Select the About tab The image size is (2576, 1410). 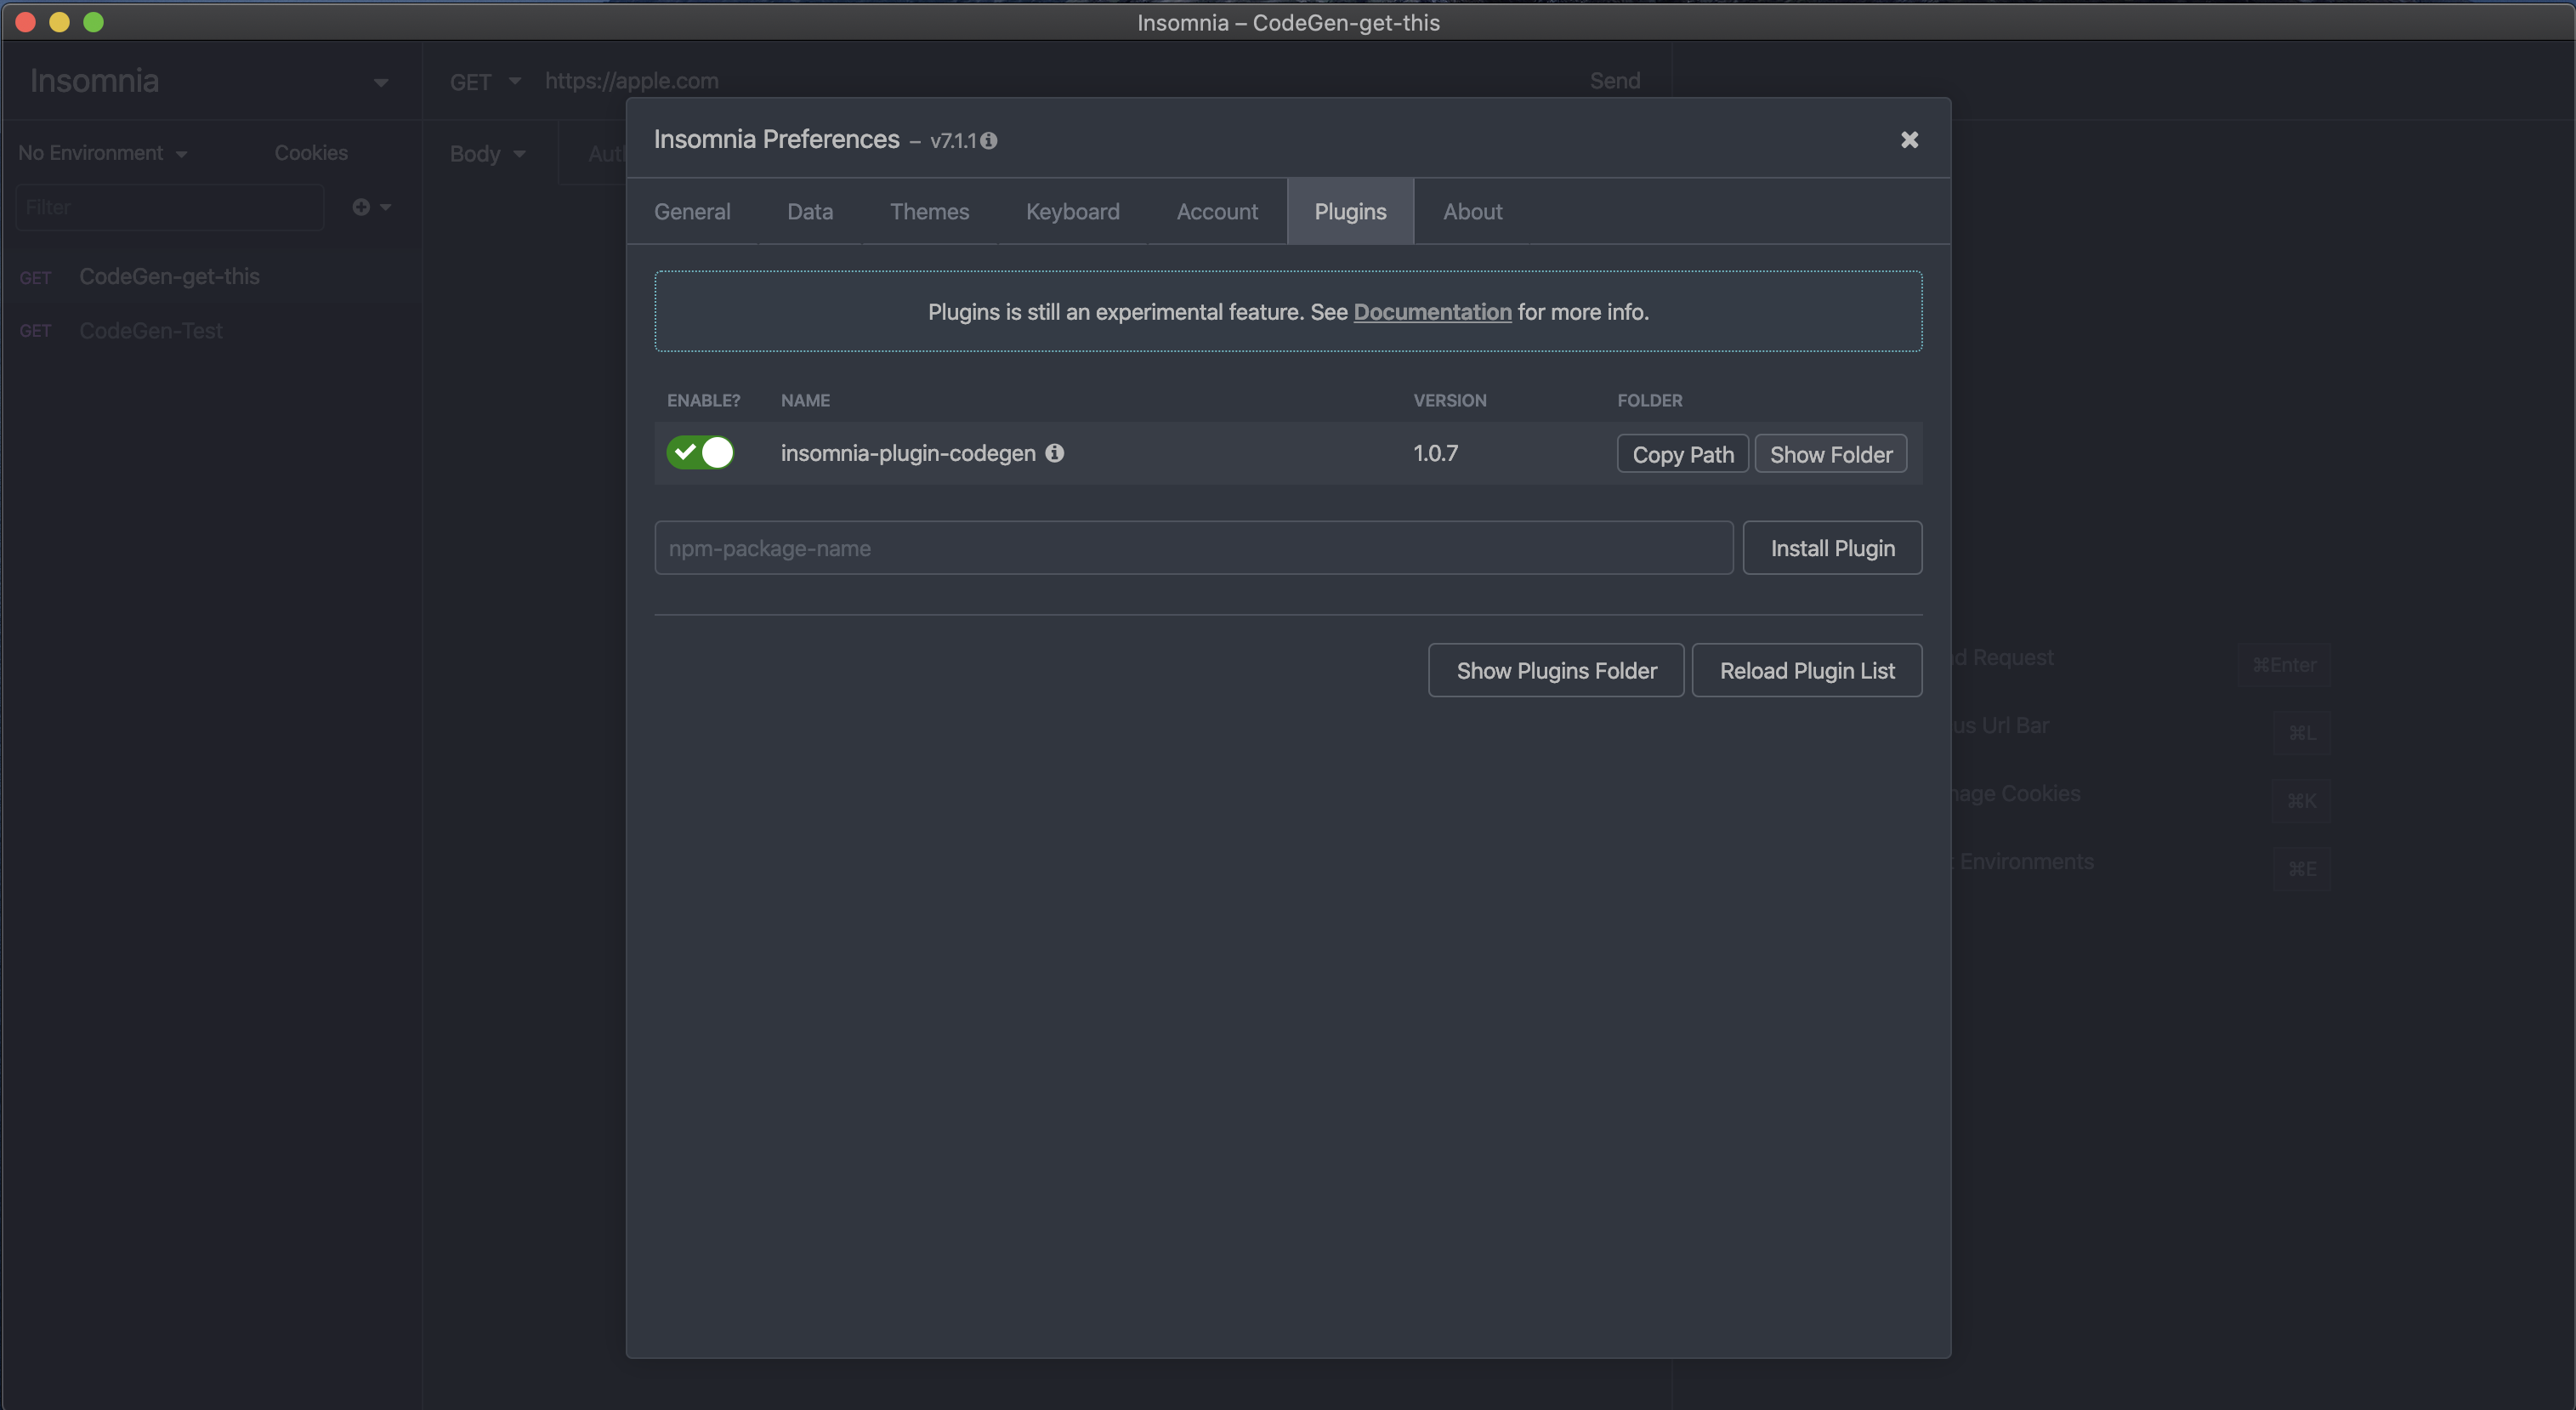(1472, 212)
